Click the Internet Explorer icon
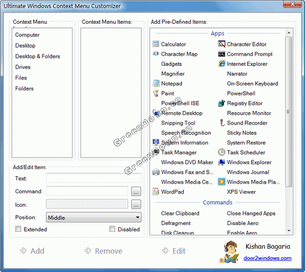The image size is (305, 272). click(221, 63)
